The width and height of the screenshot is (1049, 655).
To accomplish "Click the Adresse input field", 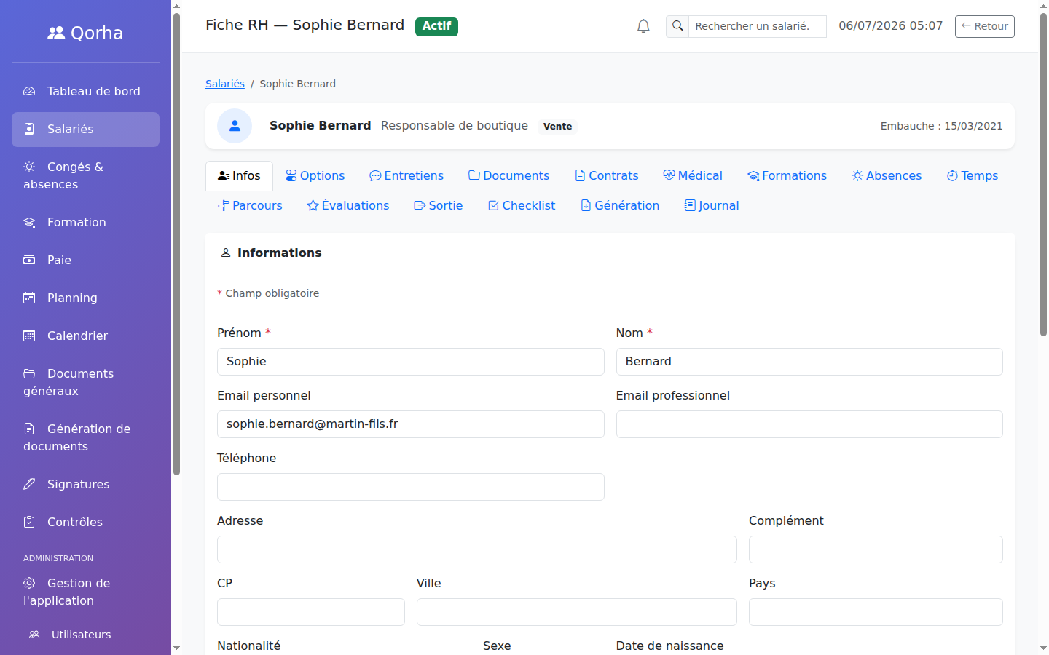I will click(x=477, y=549).
